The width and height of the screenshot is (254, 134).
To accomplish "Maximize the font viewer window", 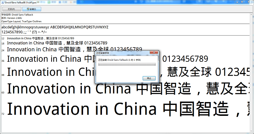I will (x=242, y=2).
